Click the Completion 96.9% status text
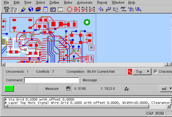Screen dimensions: 172x117 pyautogui.click(x=81, y=72)
